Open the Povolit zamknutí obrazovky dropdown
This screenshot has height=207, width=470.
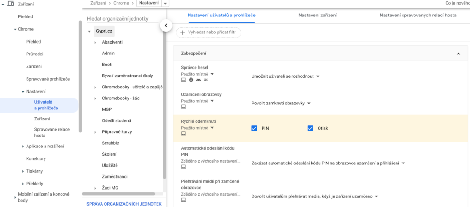(281, 103)
